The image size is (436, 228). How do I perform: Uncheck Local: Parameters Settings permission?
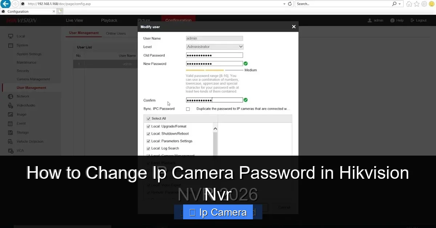tap(148, 141)
